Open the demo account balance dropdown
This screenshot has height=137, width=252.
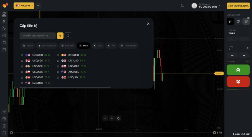click(x=219, y=6)
